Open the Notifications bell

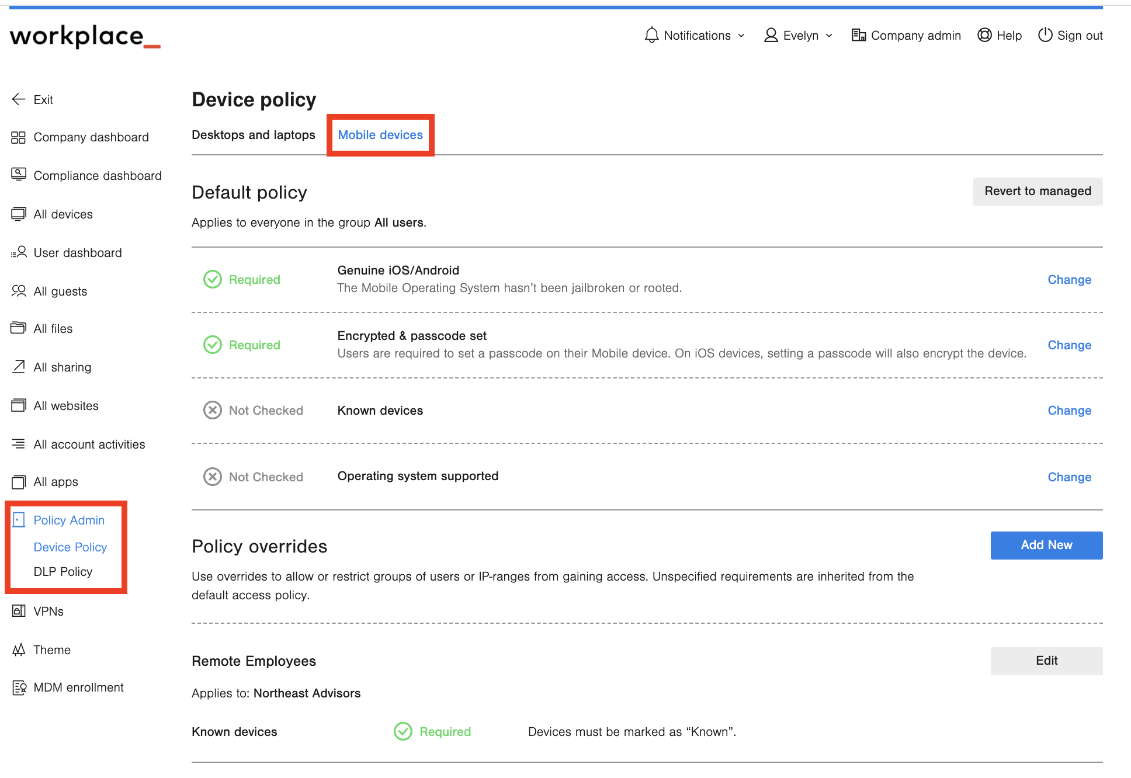(651, 35)
